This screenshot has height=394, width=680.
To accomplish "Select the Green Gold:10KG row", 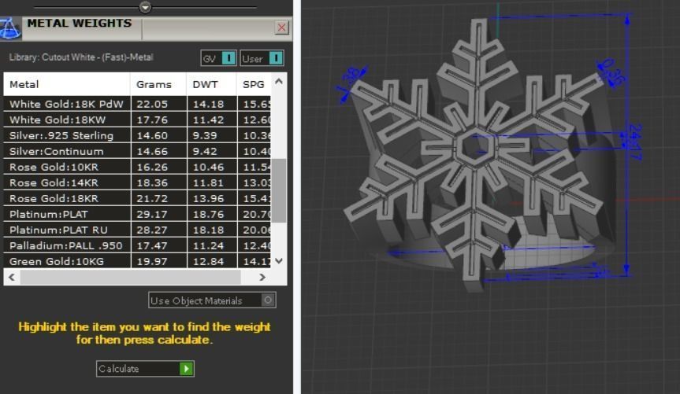I will (137, 261).
